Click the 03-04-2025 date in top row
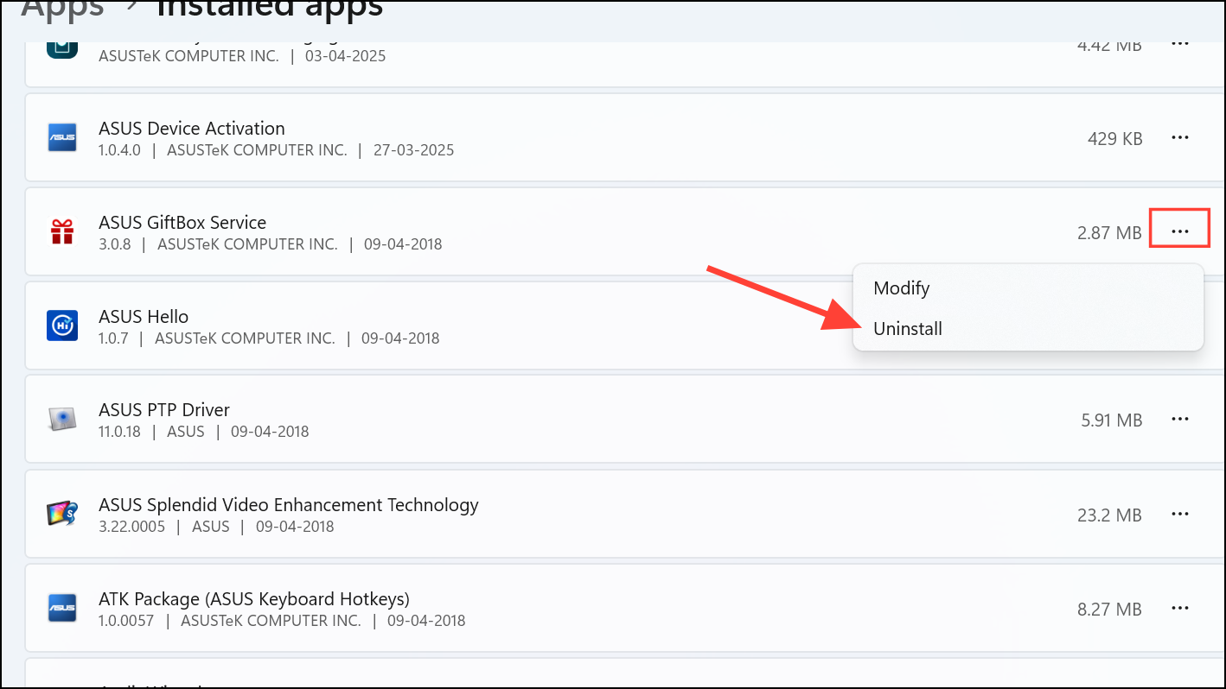This screenshot has height=689, width=1226. [x=345, y=56]
